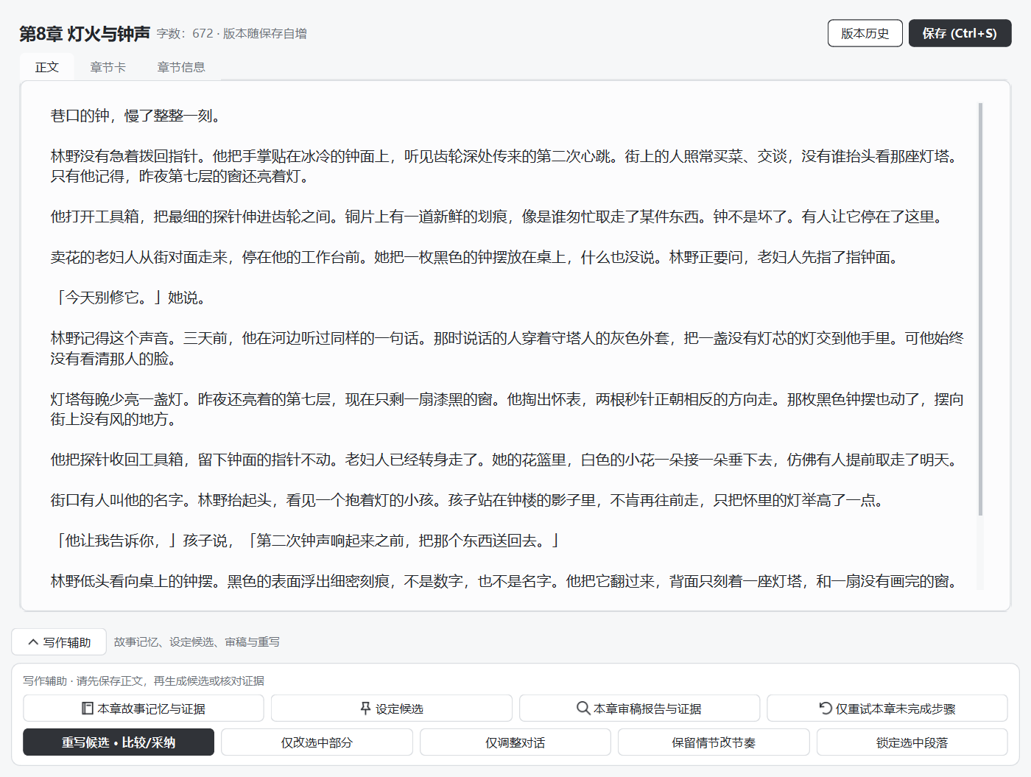Click 锁定选中段落 button

point(912,742)
